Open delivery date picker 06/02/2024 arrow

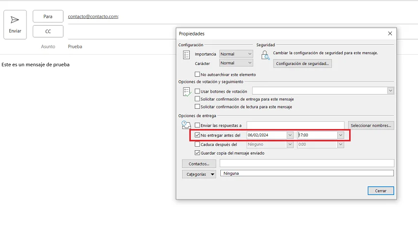290,135
